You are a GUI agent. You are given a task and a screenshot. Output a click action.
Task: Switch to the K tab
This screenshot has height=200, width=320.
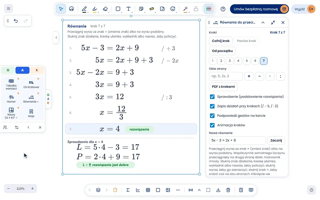[37, 70]
